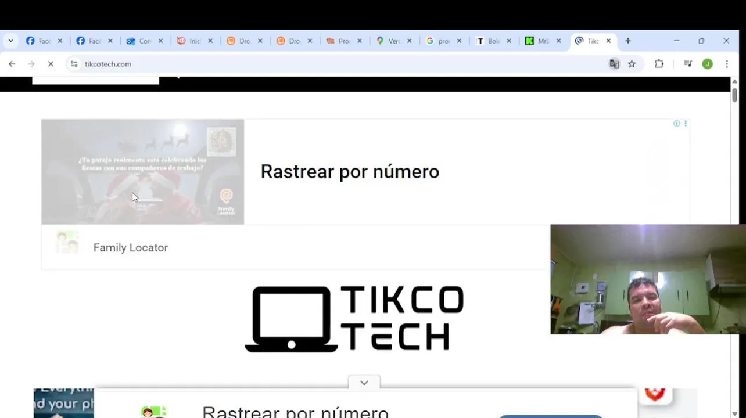Open Chrome's three-dot menu
Viewport: 746px width, 418px height.
[x=727, y=64]
